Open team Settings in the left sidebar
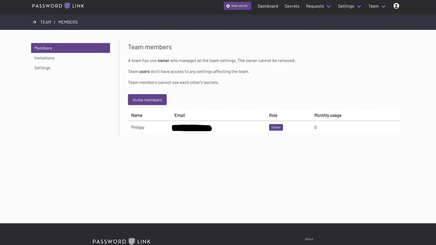436x245 pixels. 42,68
